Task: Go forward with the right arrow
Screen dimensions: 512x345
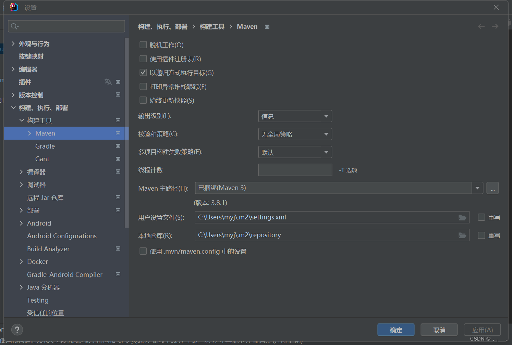Action: pyautogui.click(x=495, y=26)
